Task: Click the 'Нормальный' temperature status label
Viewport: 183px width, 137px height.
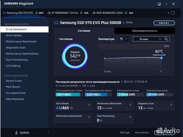Action: tap(159, 55)
